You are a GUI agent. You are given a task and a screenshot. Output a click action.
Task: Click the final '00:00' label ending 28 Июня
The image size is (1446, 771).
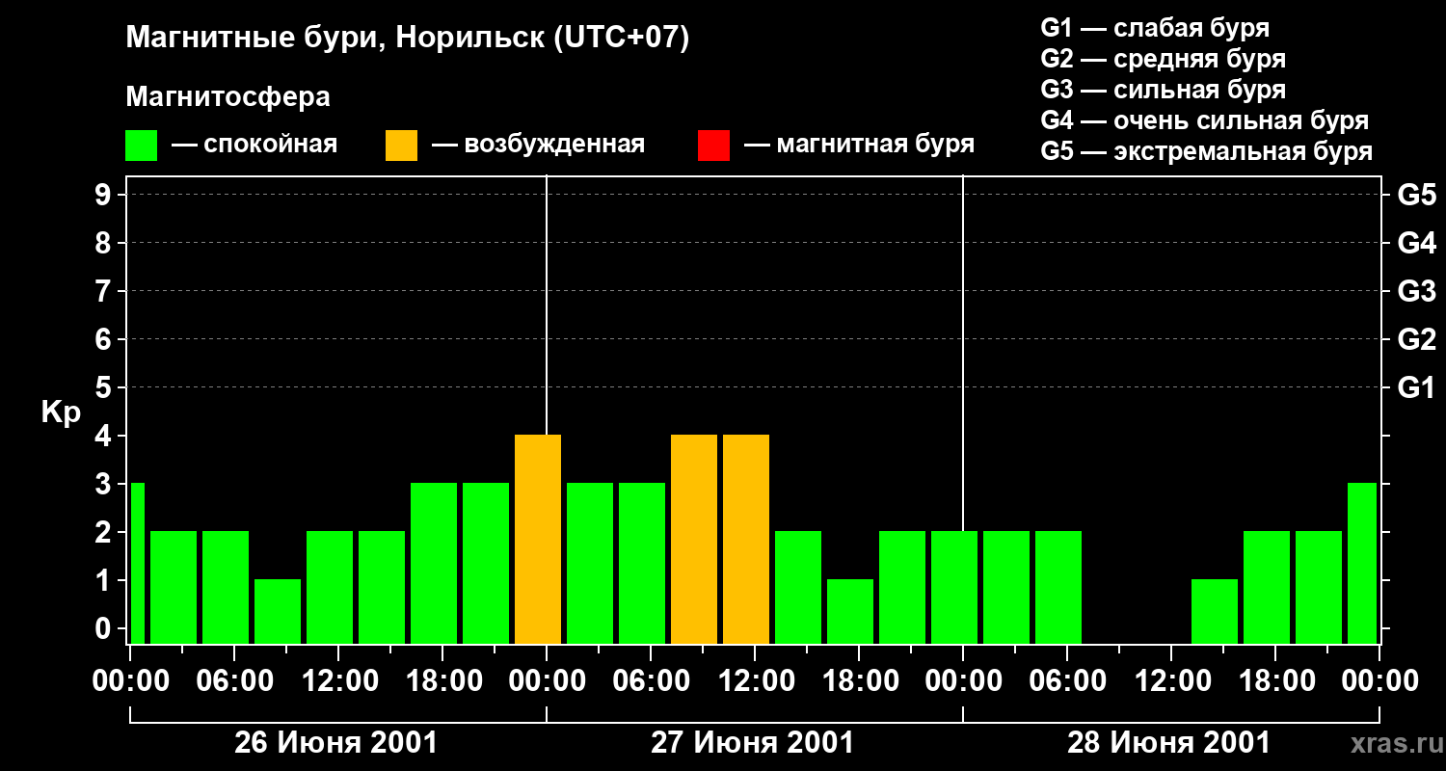click(x=1379, y=680)
